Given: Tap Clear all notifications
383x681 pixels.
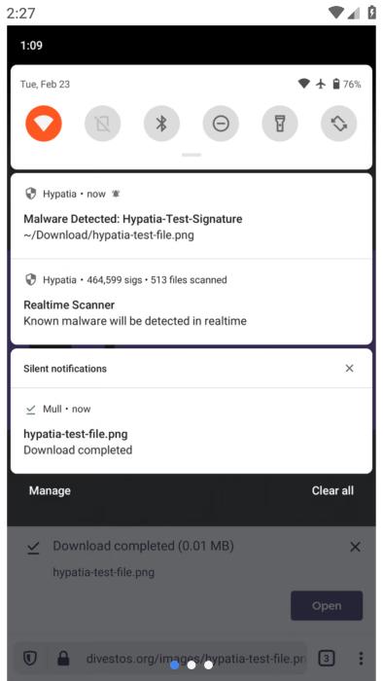Looking at the screenshot, I should [332, 490].
